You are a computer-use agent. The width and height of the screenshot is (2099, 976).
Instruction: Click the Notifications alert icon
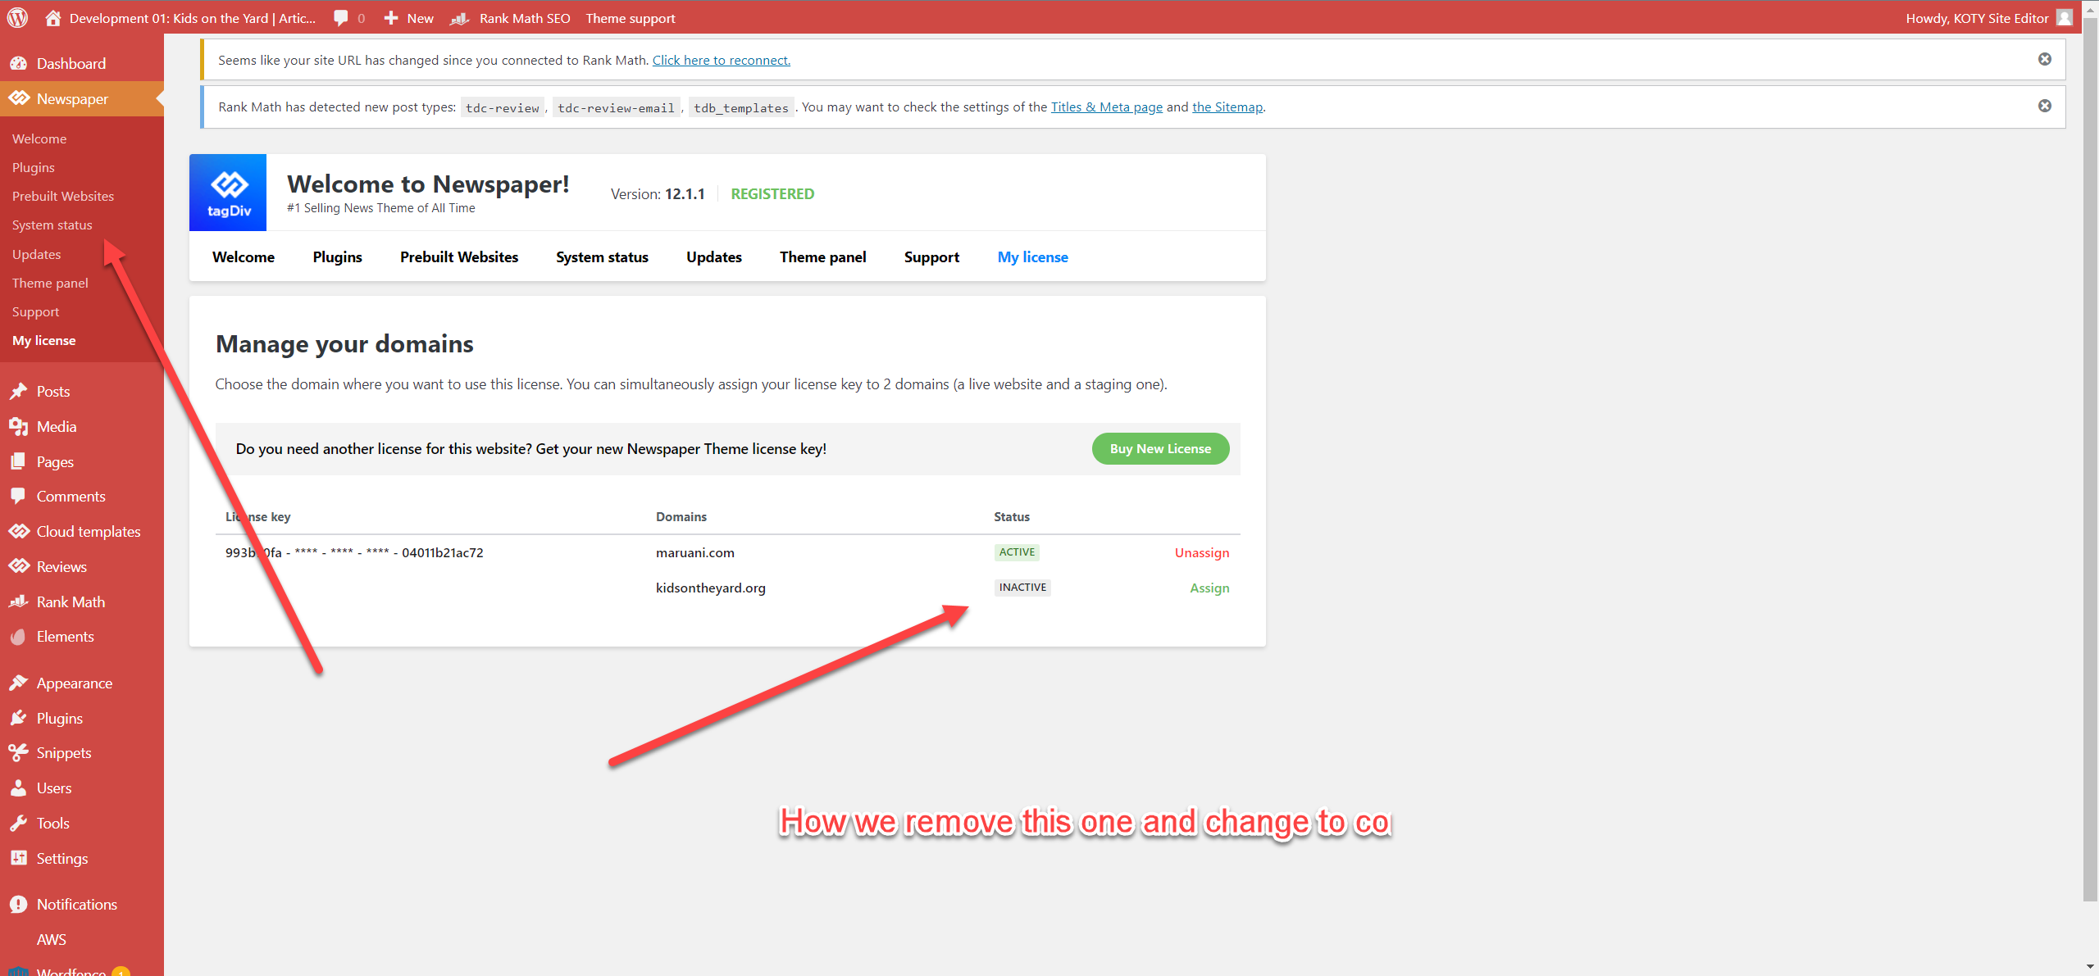(x=19, y=904)
